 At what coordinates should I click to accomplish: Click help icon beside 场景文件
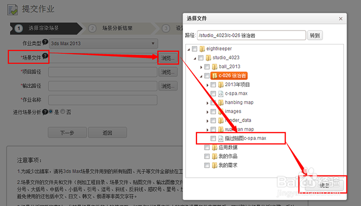45,56
